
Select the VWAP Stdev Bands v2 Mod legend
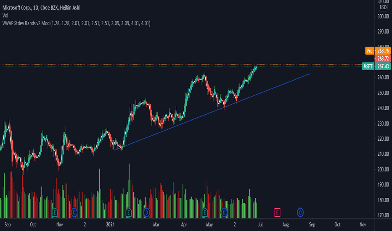76,24
